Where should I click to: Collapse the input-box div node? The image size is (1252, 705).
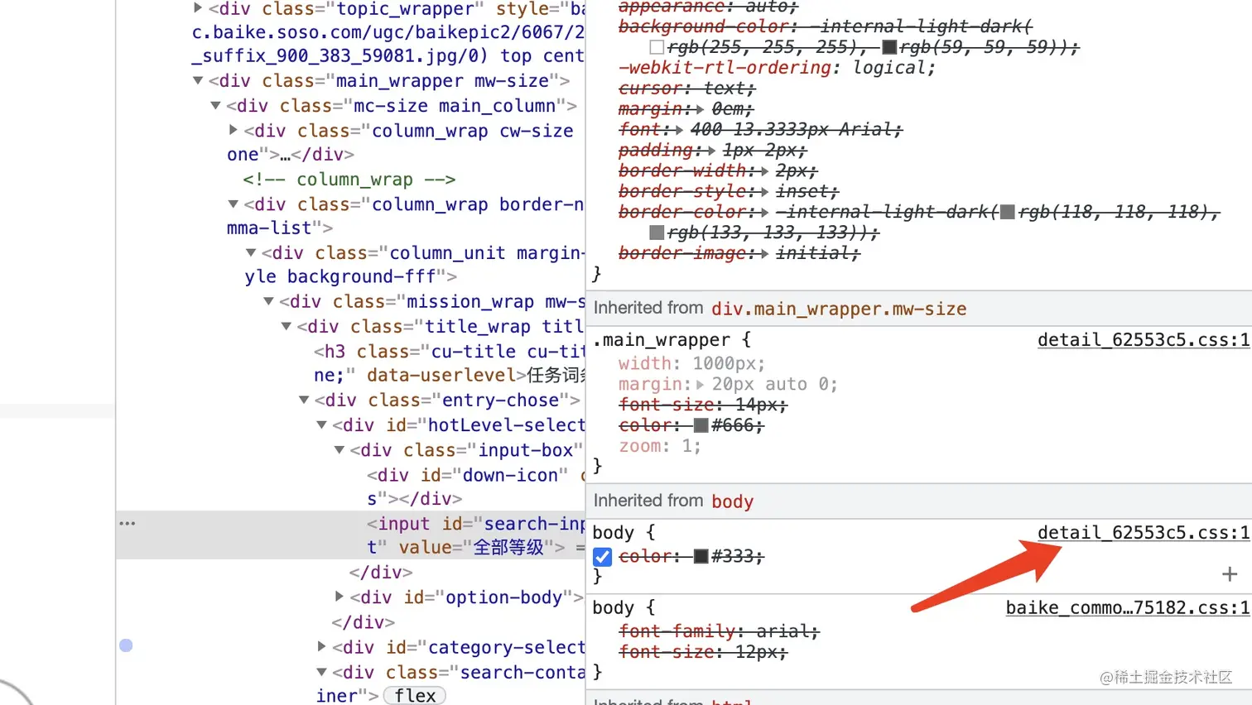339,449
